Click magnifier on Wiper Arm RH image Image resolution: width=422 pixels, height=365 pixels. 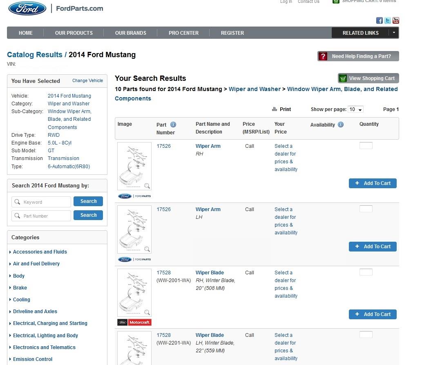tap(147, 186)
